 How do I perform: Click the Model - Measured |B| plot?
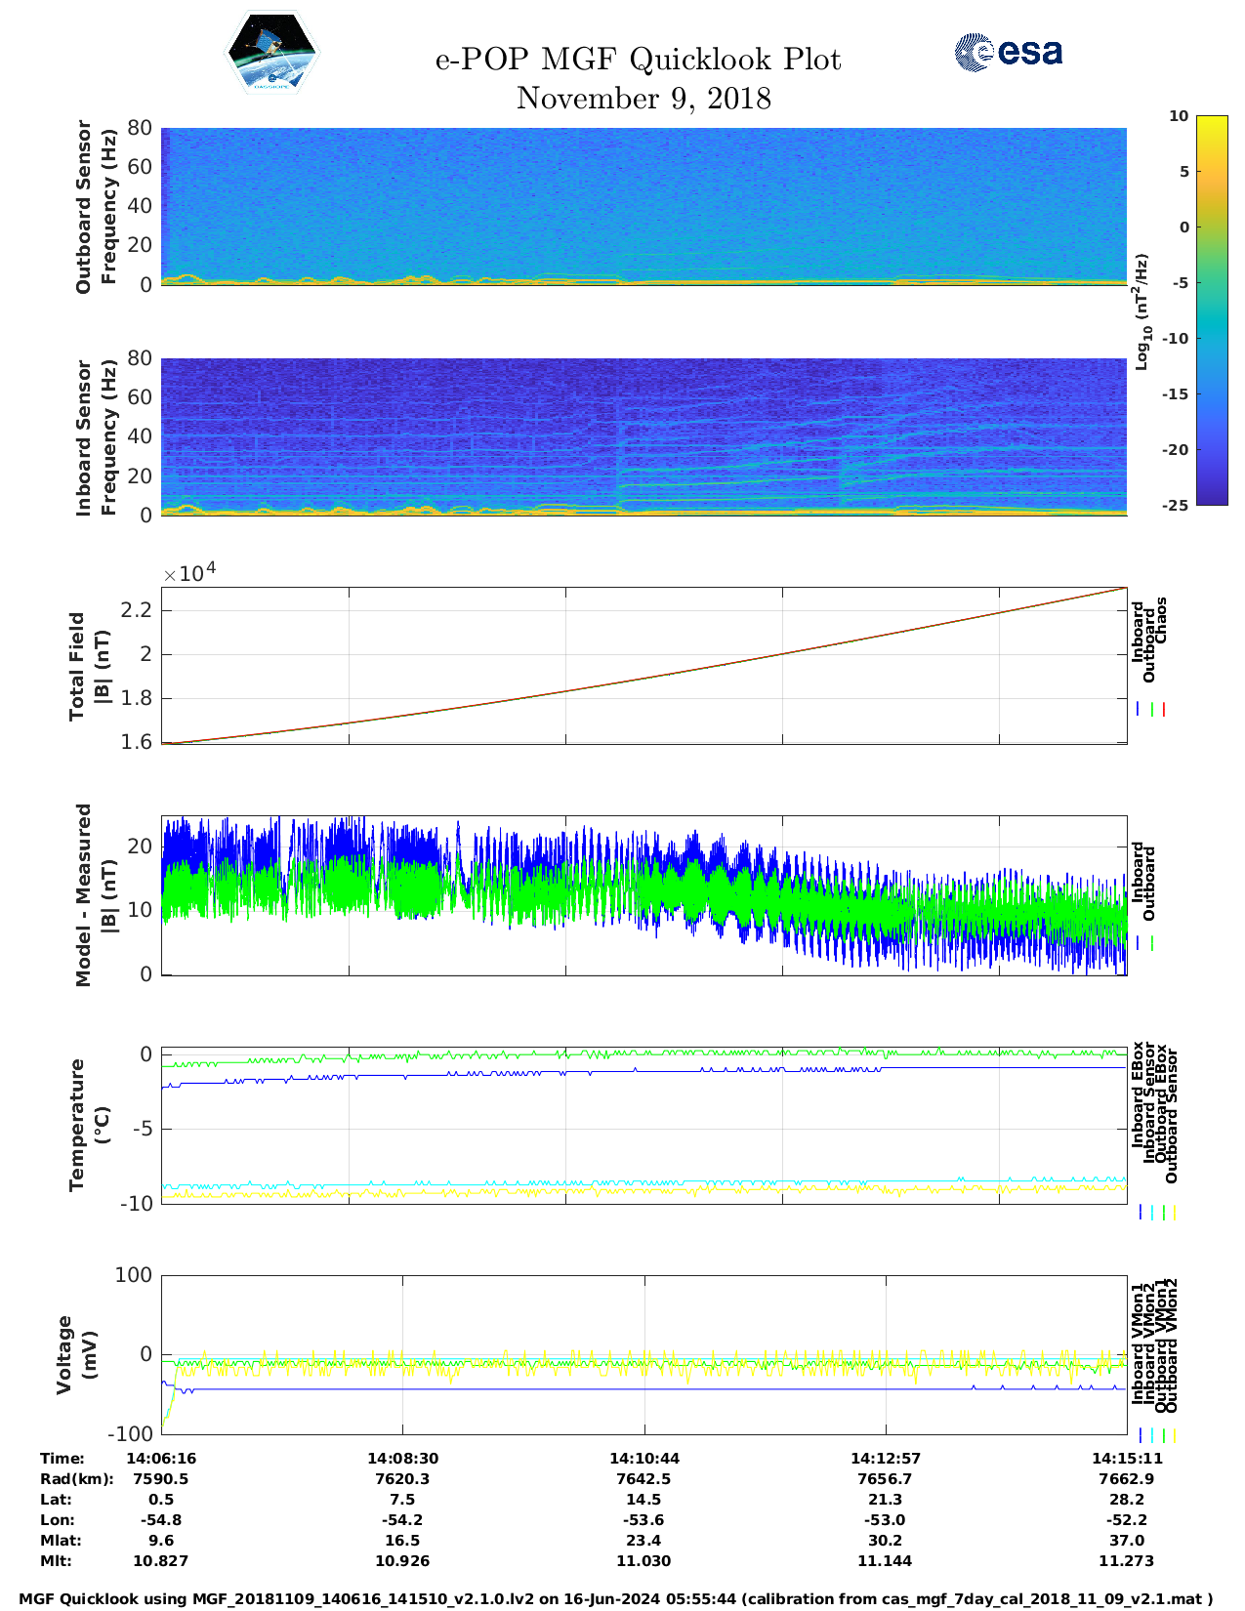[643, 895]
